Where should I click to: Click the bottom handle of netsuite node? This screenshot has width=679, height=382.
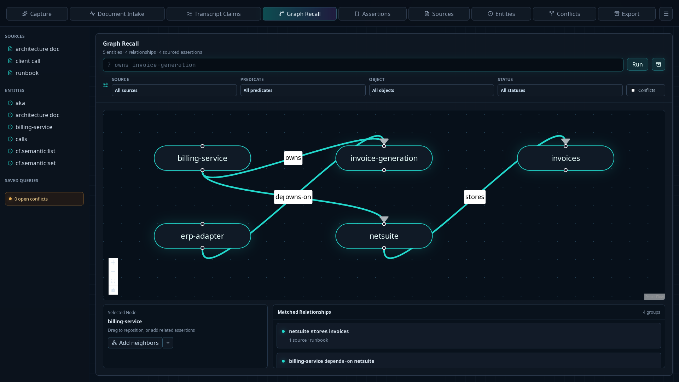[384, 248]
